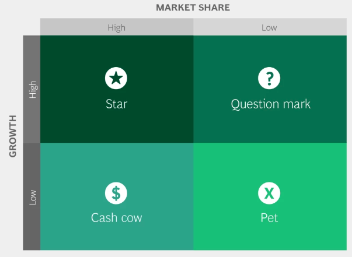Select the Cash cow label text
Viewport: 352px width, 257px height.
point(117,218)
